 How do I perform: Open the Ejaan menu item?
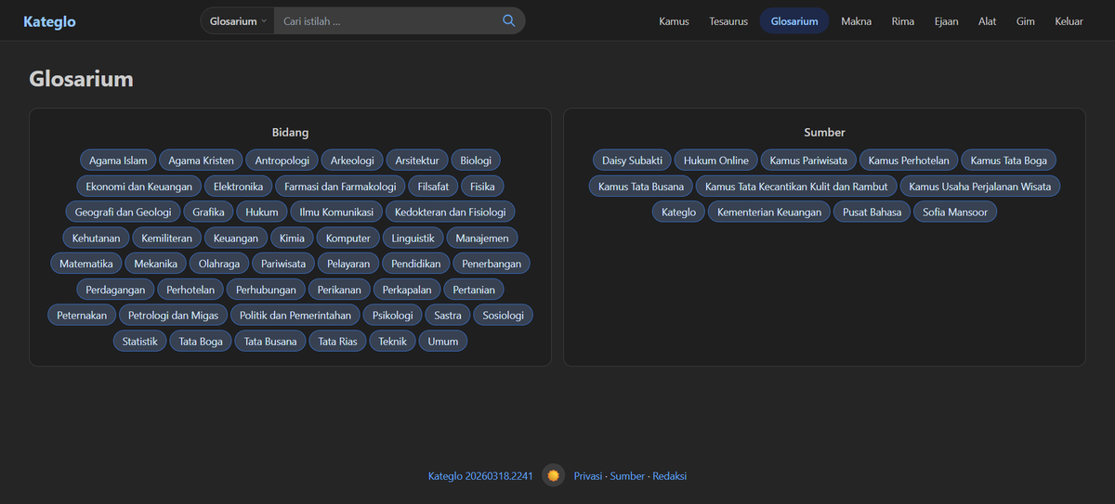point(946,20)
